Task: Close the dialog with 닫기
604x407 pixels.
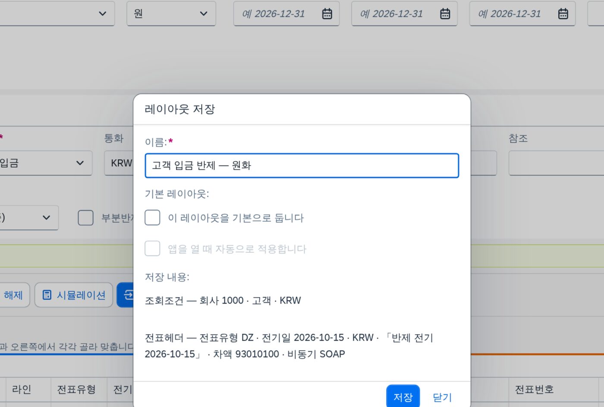Action: pyautogui.click(x=442, y=397)
